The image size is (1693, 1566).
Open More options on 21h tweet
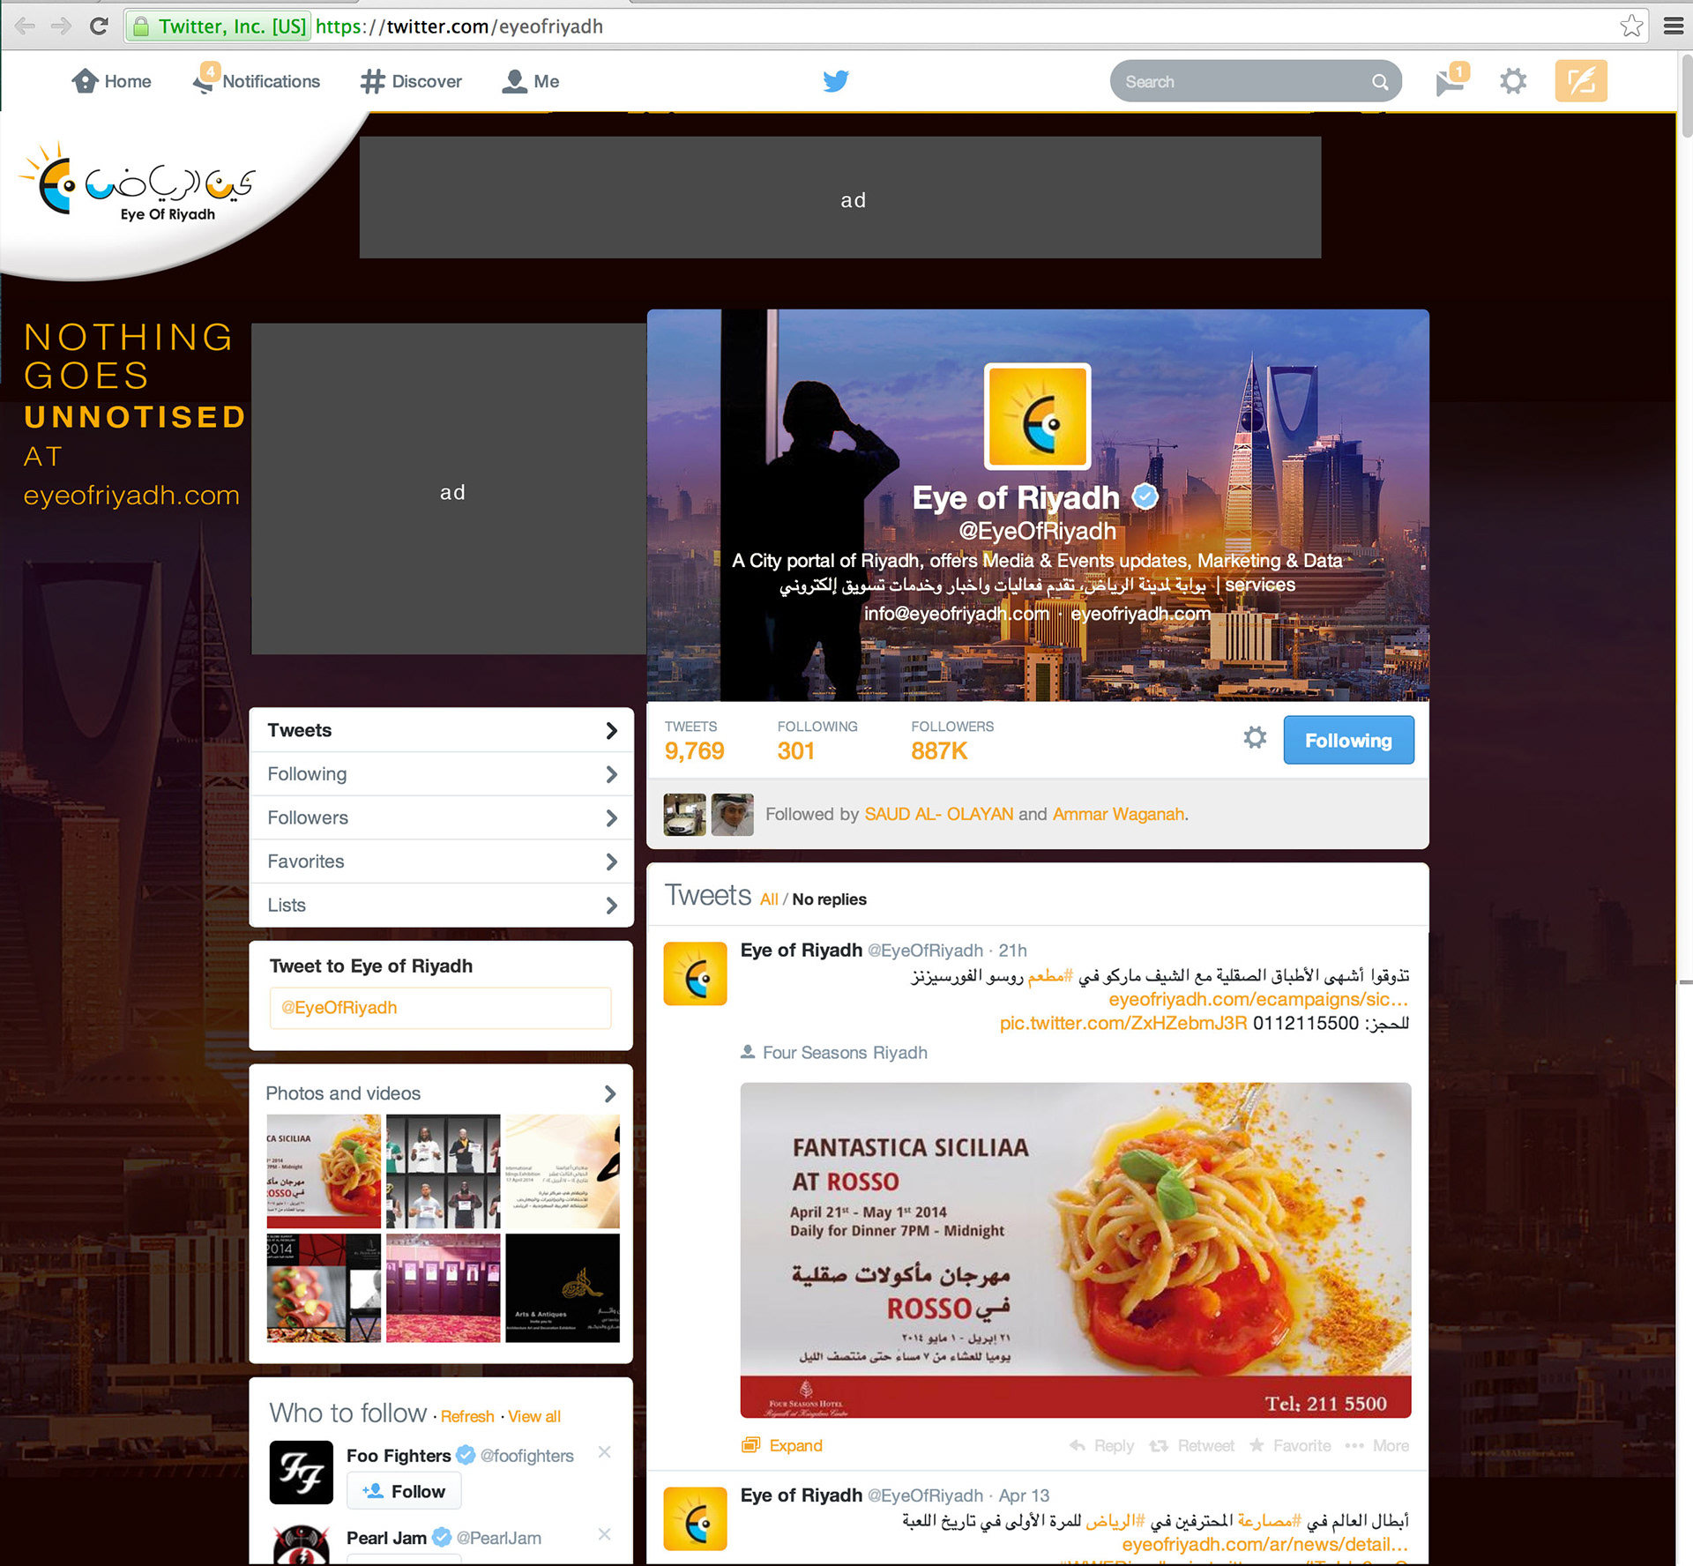pos(1376,1446)
